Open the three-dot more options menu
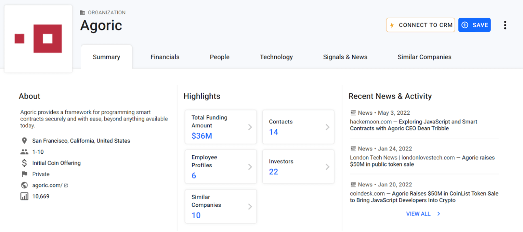The width and height of the screenshot is (523, 232). (505, 25)
